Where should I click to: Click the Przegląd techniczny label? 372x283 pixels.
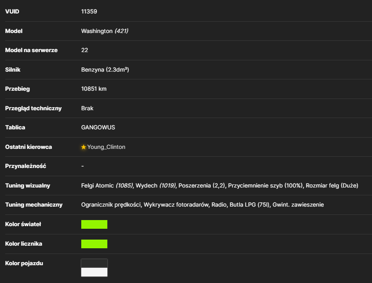(x=33, y=109)
